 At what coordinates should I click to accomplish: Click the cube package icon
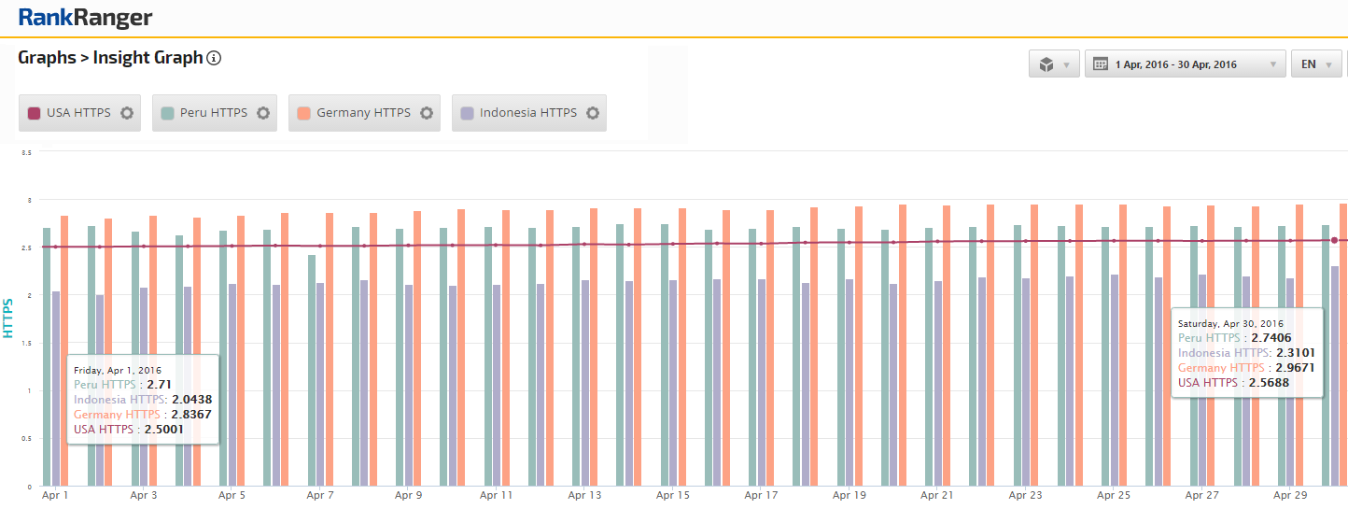tap(1046, 64)
